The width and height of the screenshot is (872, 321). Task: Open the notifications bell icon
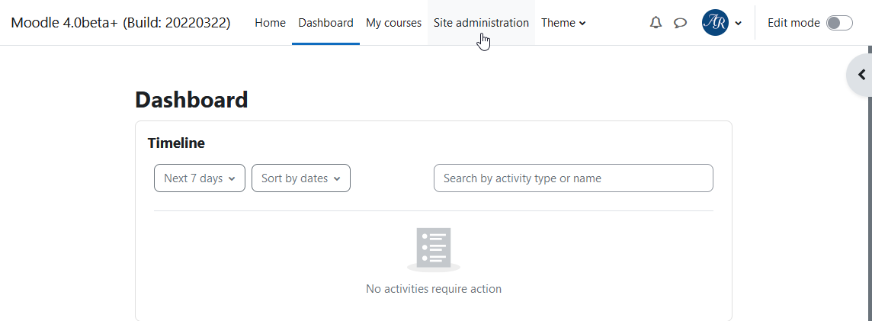tap(656, 23)
